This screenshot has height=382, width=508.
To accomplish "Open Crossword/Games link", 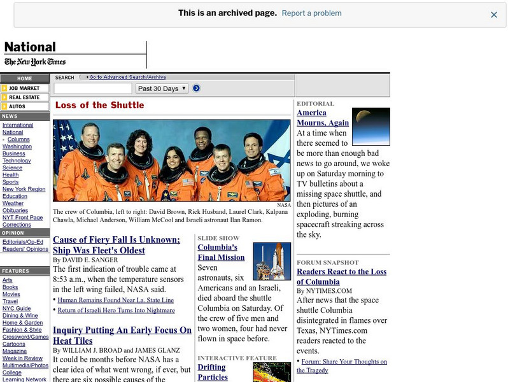I will [25, 337].
